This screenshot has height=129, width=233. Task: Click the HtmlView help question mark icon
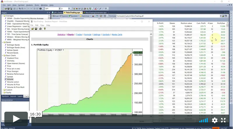click(x=45, y=29)
